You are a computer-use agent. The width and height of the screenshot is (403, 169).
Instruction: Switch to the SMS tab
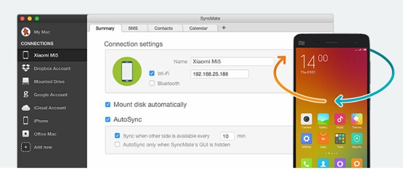click(133, 28)
